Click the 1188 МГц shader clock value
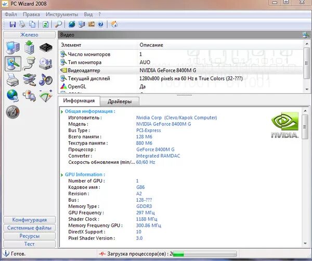Image resolution: width=312 pixels, height=261 pixels. (x=147, y=219)
